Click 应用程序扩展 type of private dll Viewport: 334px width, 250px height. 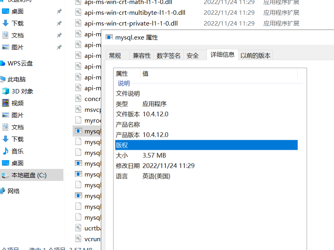point(281,23)
